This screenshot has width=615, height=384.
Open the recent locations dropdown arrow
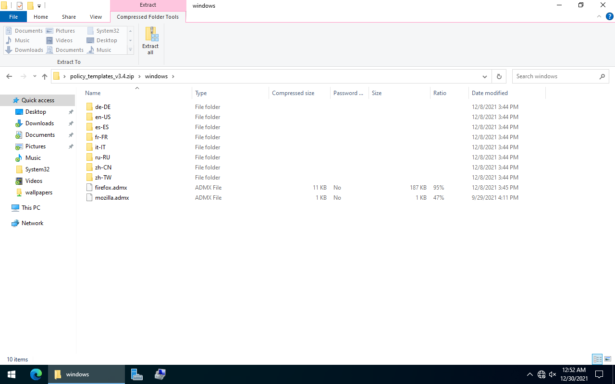point(35,76)
